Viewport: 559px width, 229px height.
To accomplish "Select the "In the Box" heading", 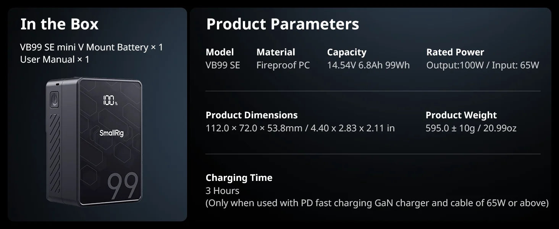I will pos(59,24).
